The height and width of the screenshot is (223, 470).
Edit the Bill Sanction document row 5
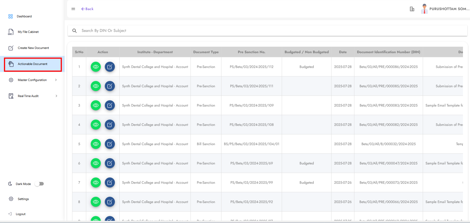[110, 144]
